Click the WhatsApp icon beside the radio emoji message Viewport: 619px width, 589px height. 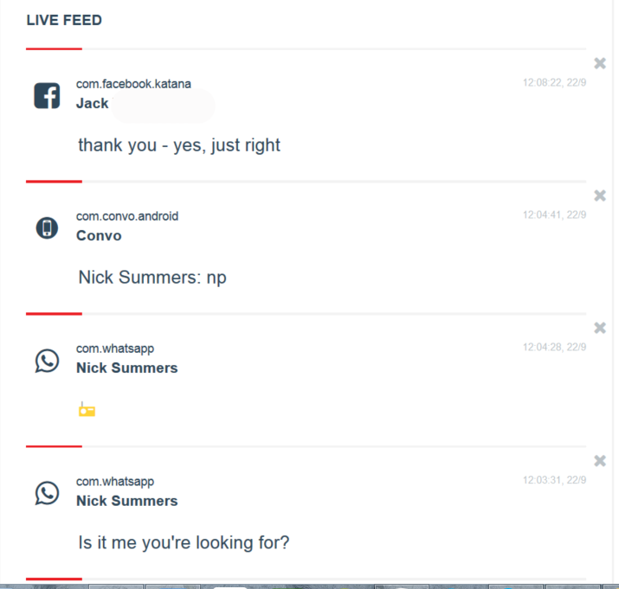pyautogui.click(x=47, y=361)
